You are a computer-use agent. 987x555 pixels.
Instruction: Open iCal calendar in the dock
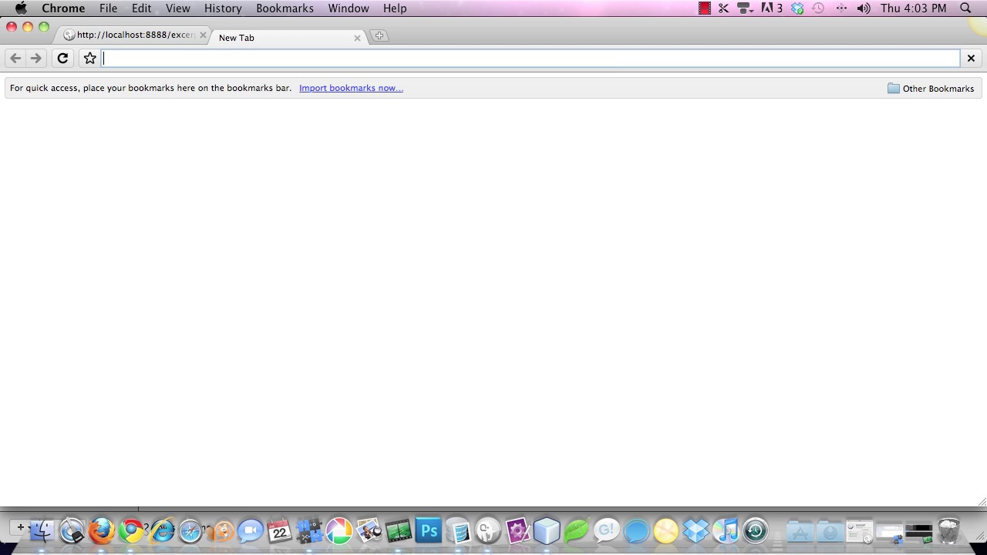point(279,530)
